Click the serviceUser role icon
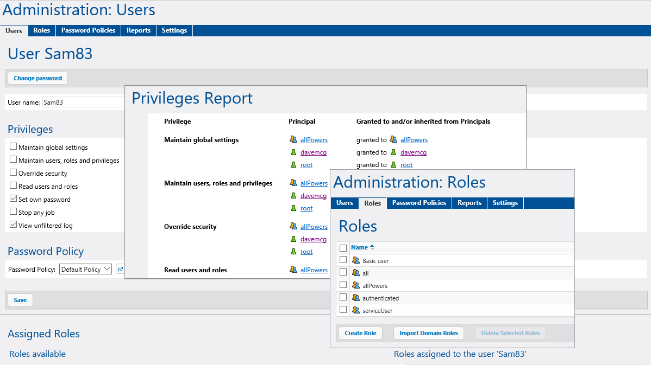This screenshot has height=365, width=651. (356, 310)
